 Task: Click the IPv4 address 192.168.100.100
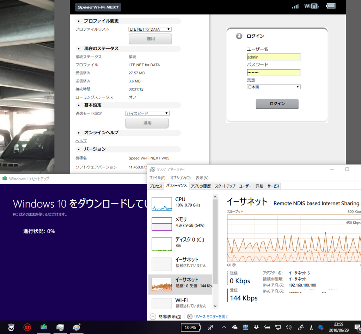click(x=302, y=285)
